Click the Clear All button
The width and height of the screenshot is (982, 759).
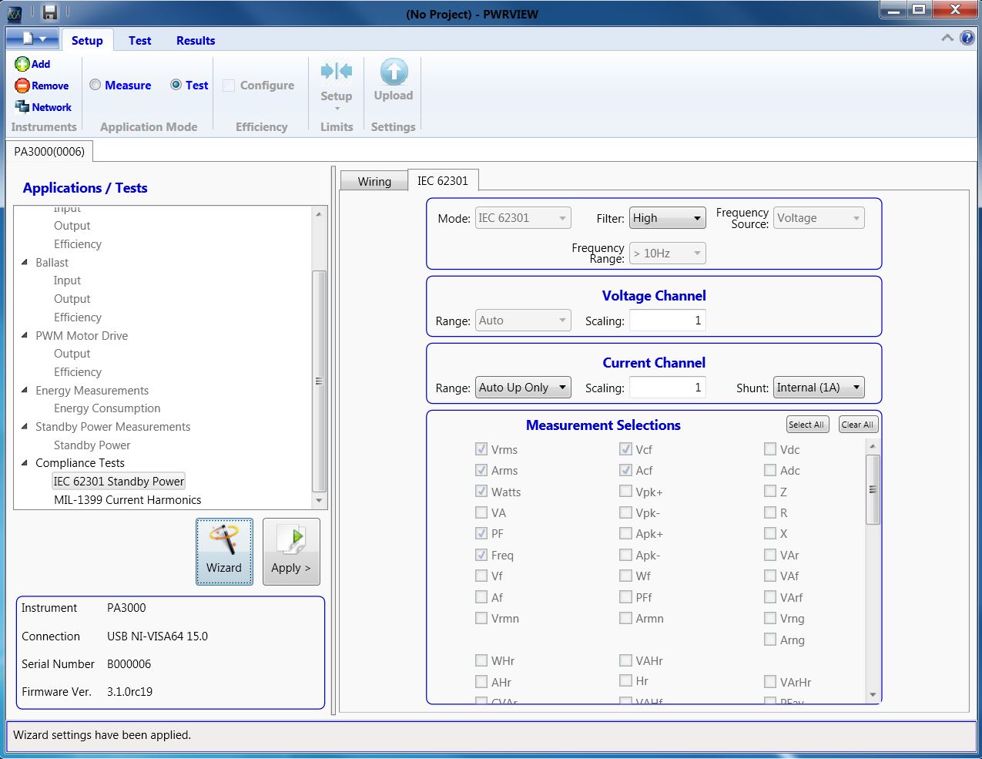[x=857, y=425]
